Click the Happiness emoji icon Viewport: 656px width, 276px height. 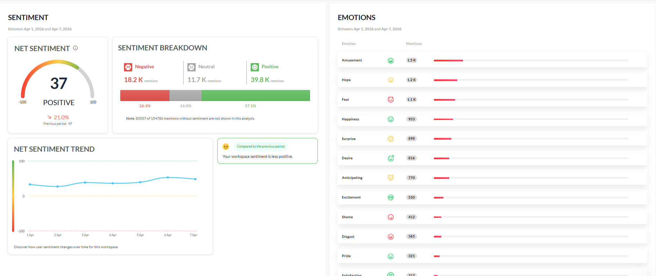coord(391,119)
